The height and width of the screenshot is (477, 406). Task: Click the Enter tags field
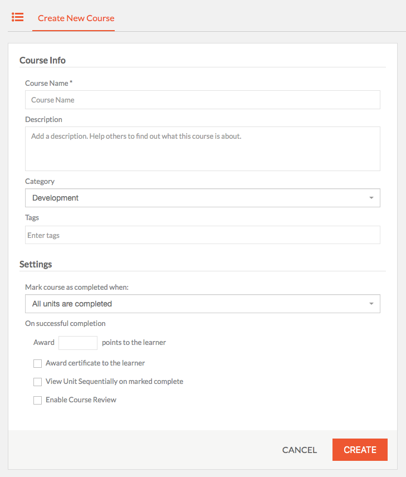click(x=203, y=235)
